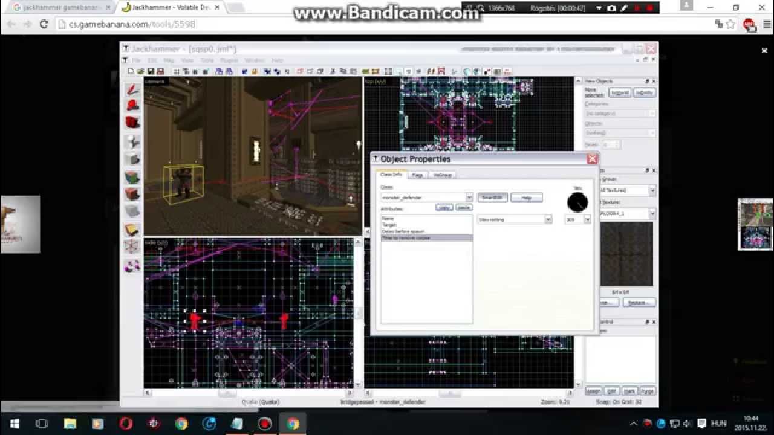Open the File menu in Jackhammer
This screenshot has width=774, height=435.
137,60
